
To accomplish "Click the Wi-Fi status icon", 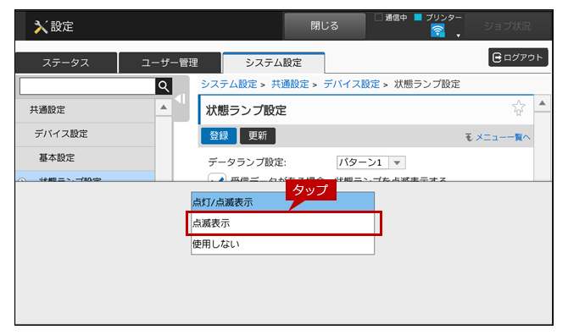I will tap(437, 30).
